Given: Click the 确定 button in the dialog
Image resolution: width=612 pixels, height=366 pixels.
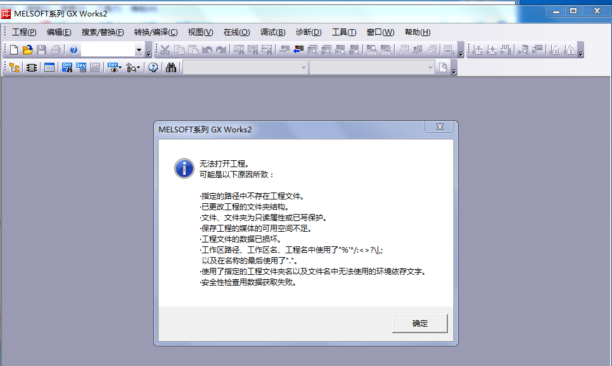Looking at the screenshot, I should coord(419,323).
